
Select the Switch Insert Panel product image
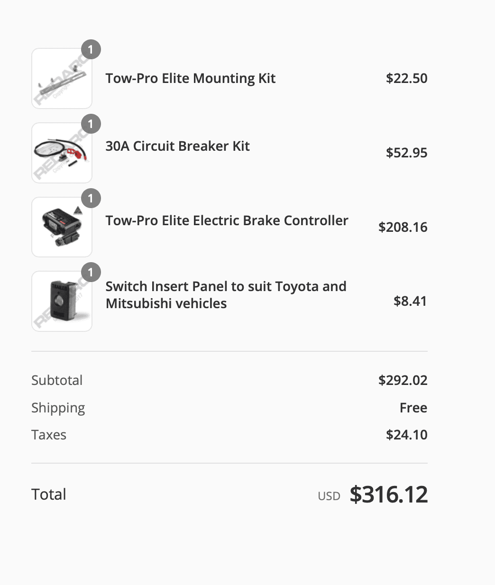coord(62,301)
